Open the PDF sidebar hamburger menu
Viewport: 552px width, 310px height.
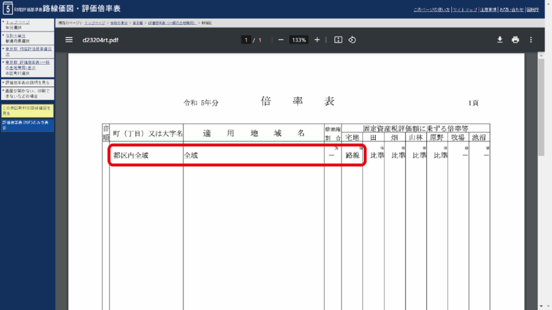click(68, 40)
